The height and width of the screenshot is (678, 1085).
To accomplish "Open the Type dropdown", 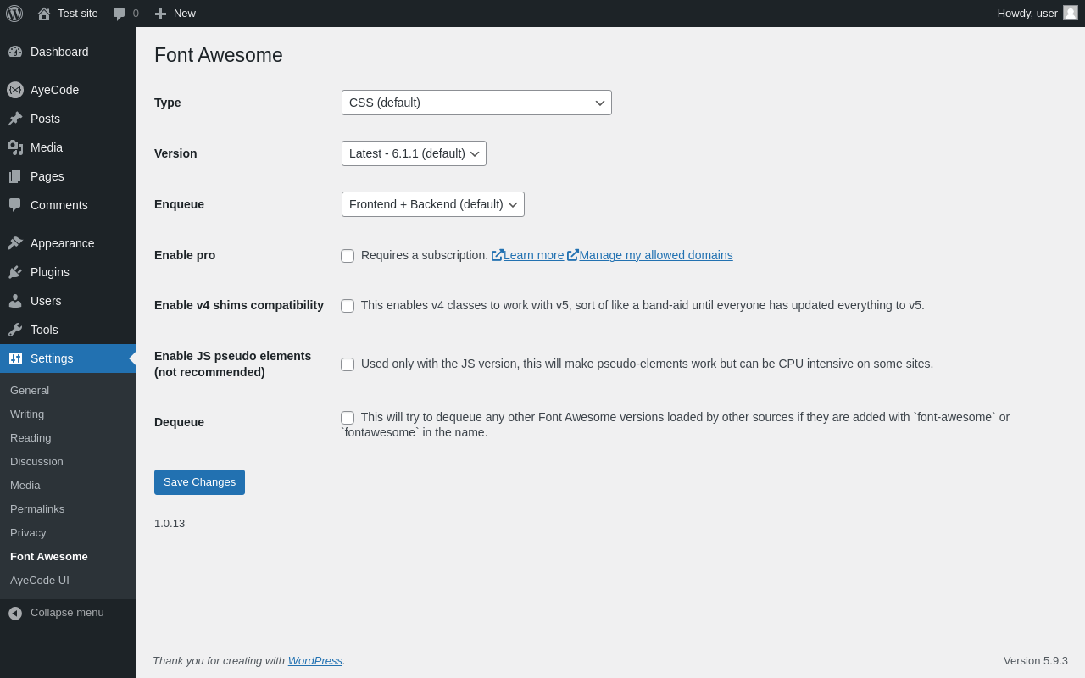I will [476, 103].
